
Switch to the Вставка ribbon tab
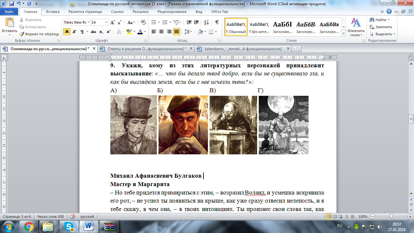click(53, 12)
